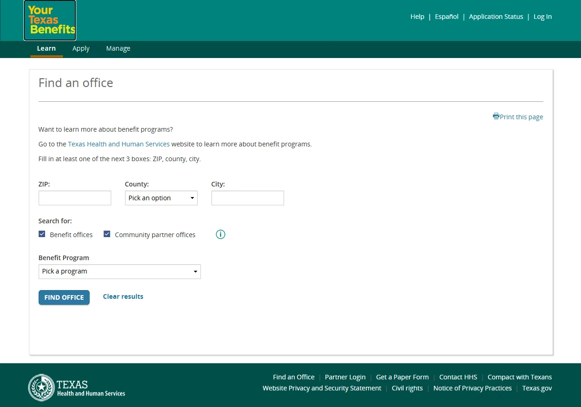Open Find an Office footer link
581x407 pixels.
pos(294,377)
